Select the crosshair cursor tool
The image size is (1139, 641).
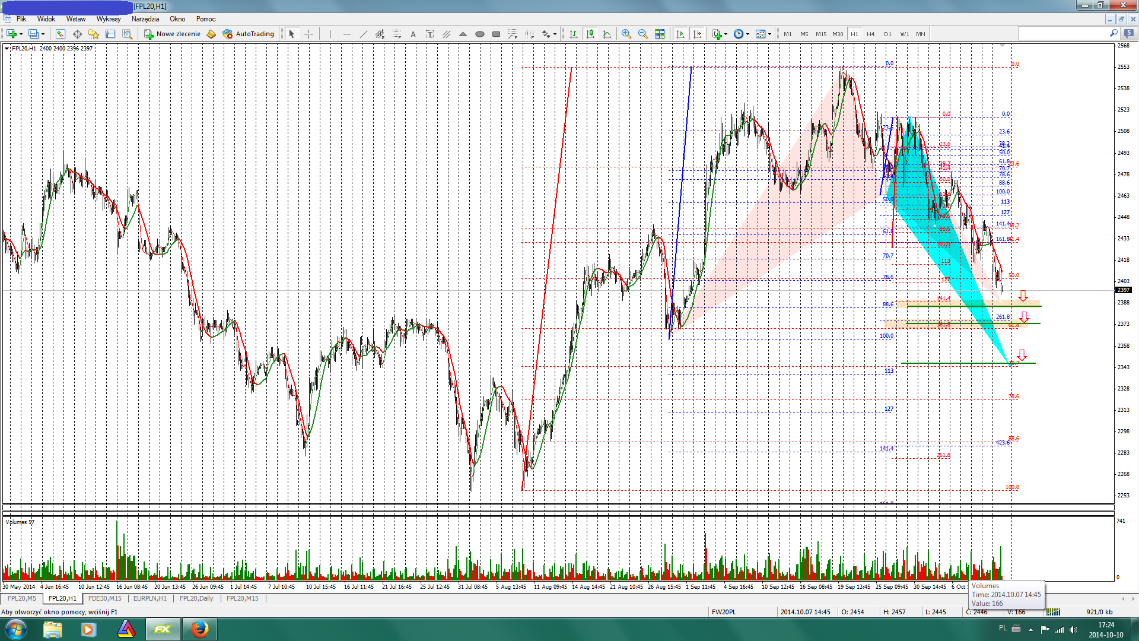click(x=308, y=34)
